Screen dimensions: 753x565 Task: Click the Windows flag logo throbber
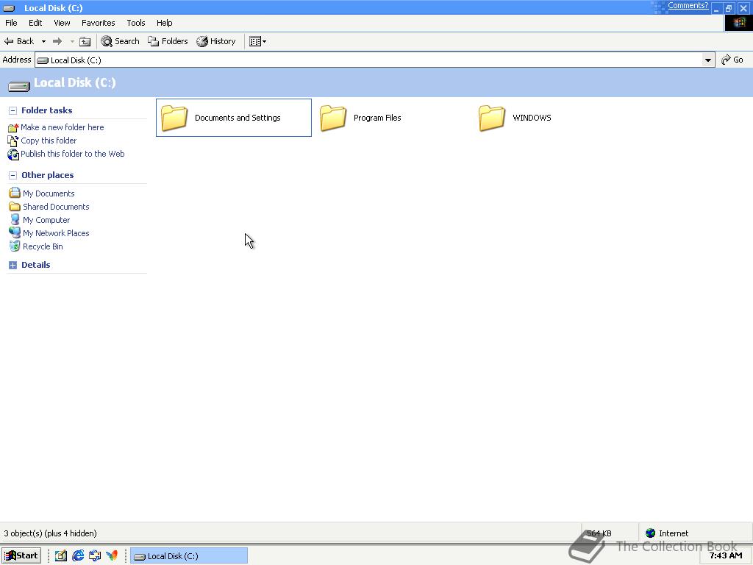click(738, 23)
